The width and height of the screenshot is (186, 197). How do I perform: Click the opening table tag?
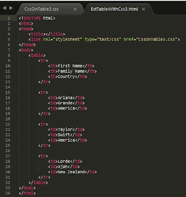pos(37,55)
